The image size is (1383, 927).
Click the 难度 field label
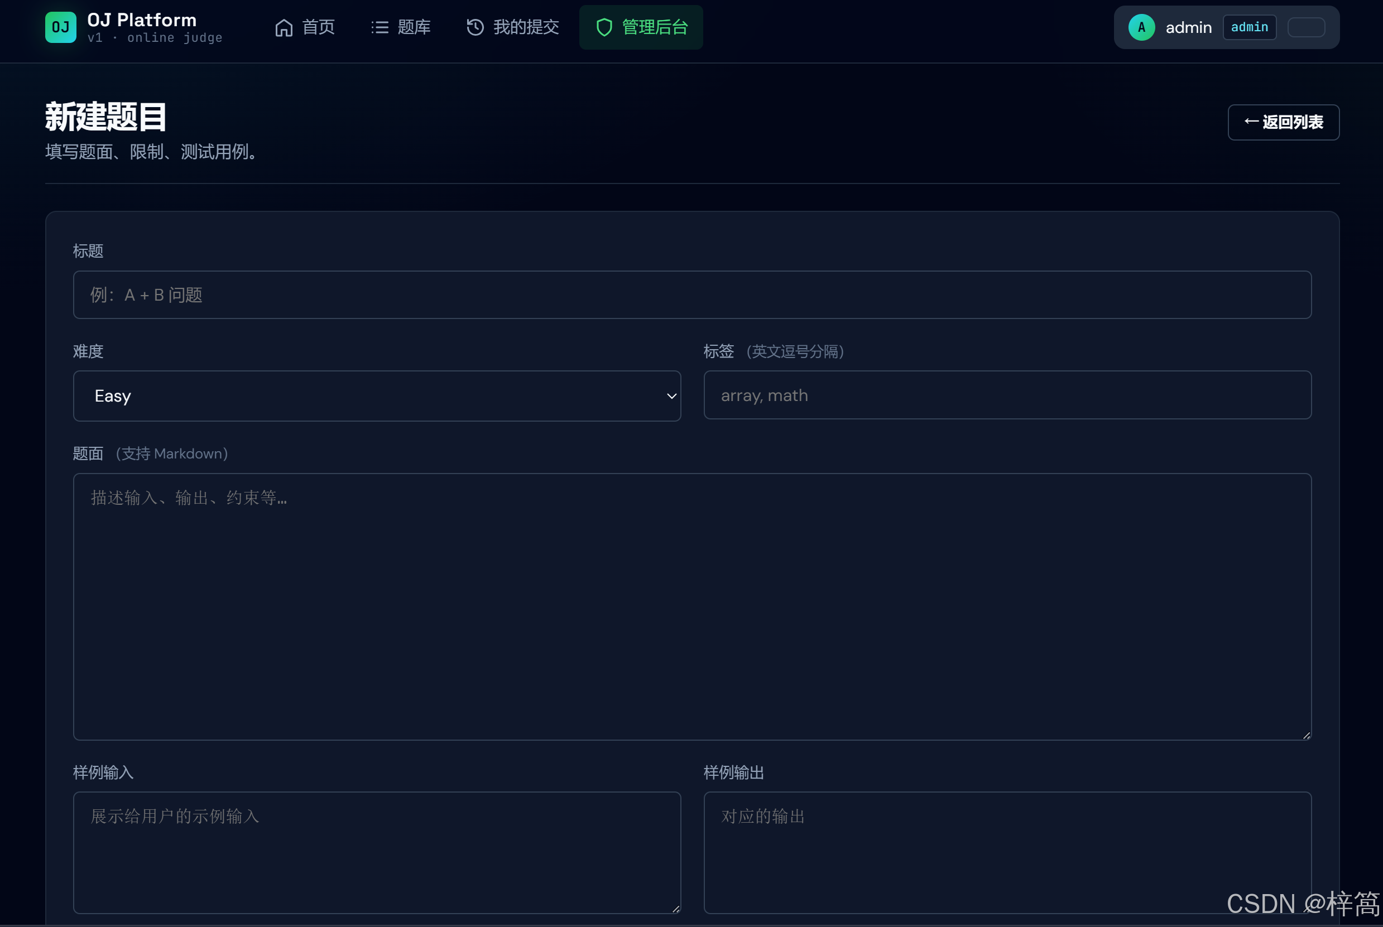(x=88, y=351)
